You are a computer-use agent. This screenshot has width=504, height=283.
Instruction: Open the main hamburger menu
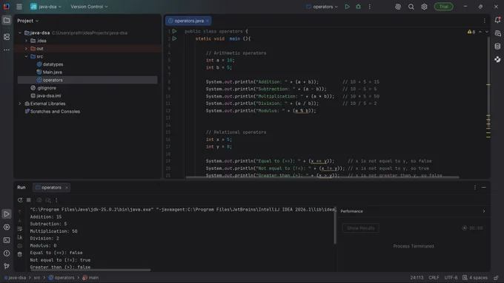click(x=19, y=7)
